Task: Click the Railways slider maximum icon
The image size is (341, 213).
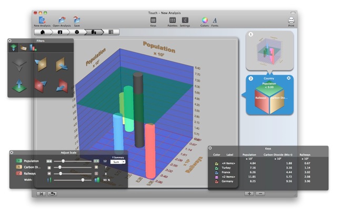Action: 96,174
